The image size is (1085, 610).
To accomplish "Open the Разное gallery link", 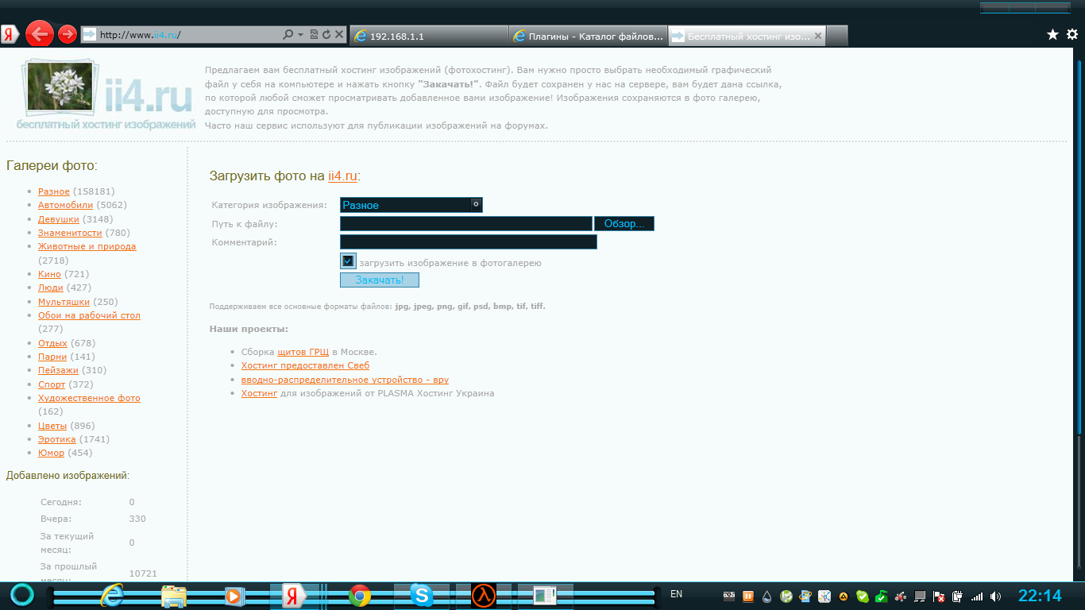I will 53,191.
